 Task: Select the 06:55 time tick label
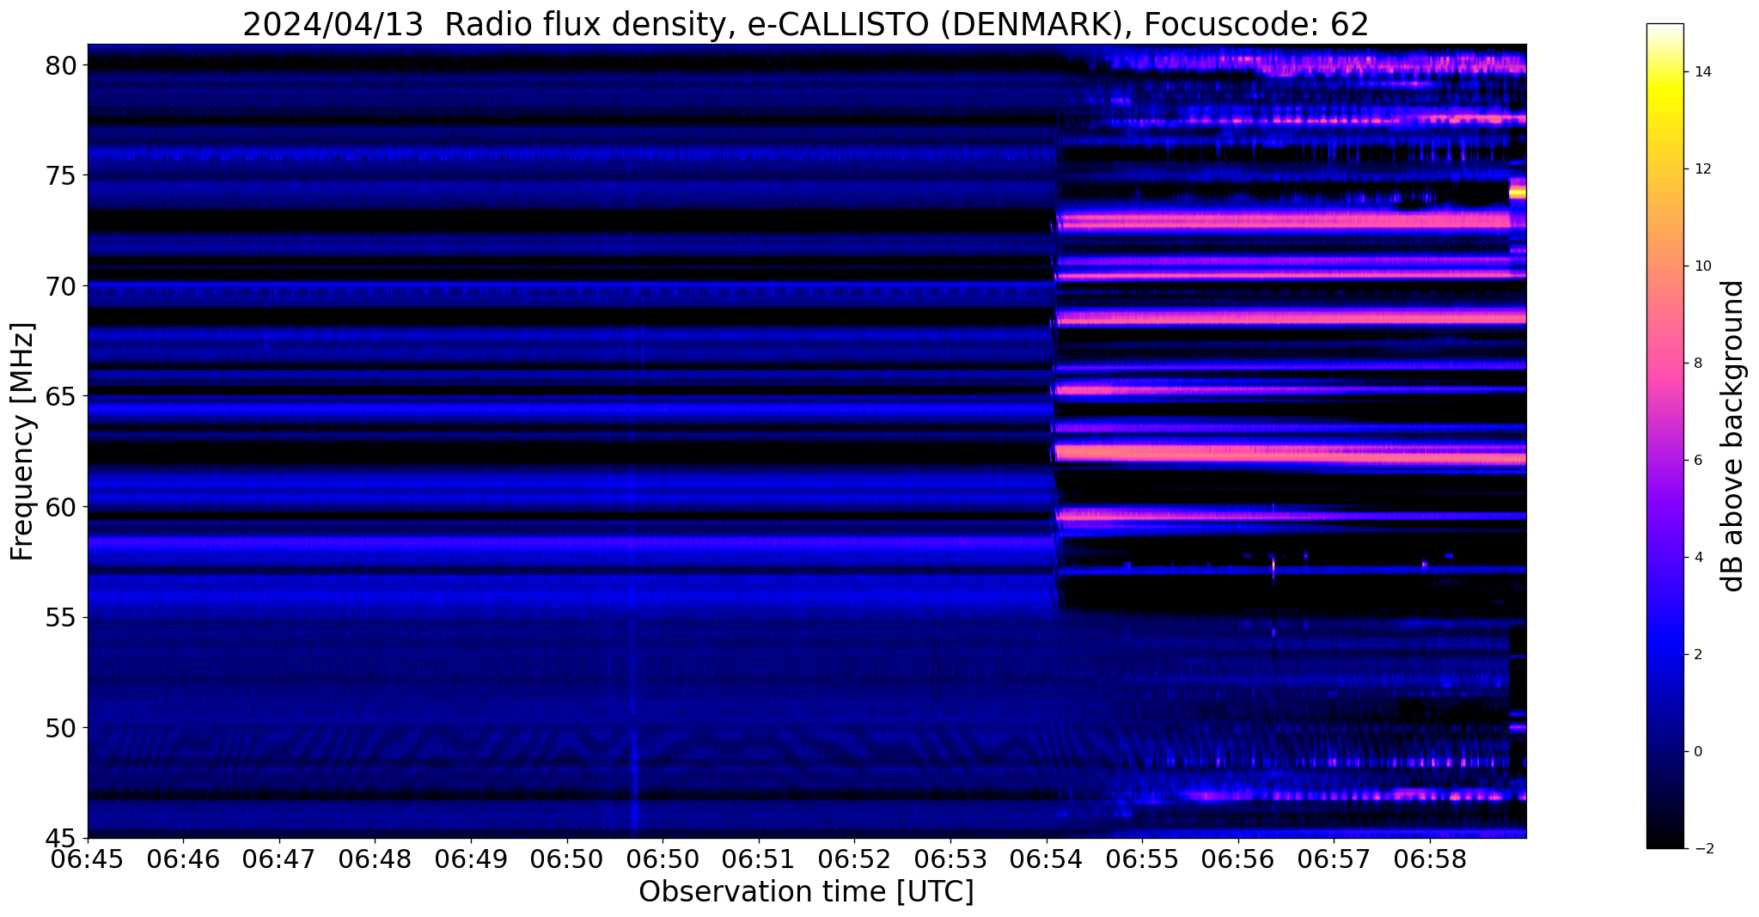click(x=1143, y=859)
